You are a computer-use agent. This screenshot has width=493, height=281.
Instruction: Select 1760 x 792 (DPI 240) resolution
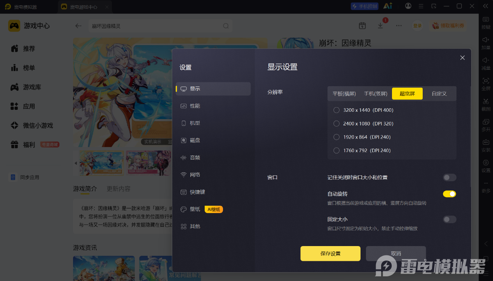point(362,151)
